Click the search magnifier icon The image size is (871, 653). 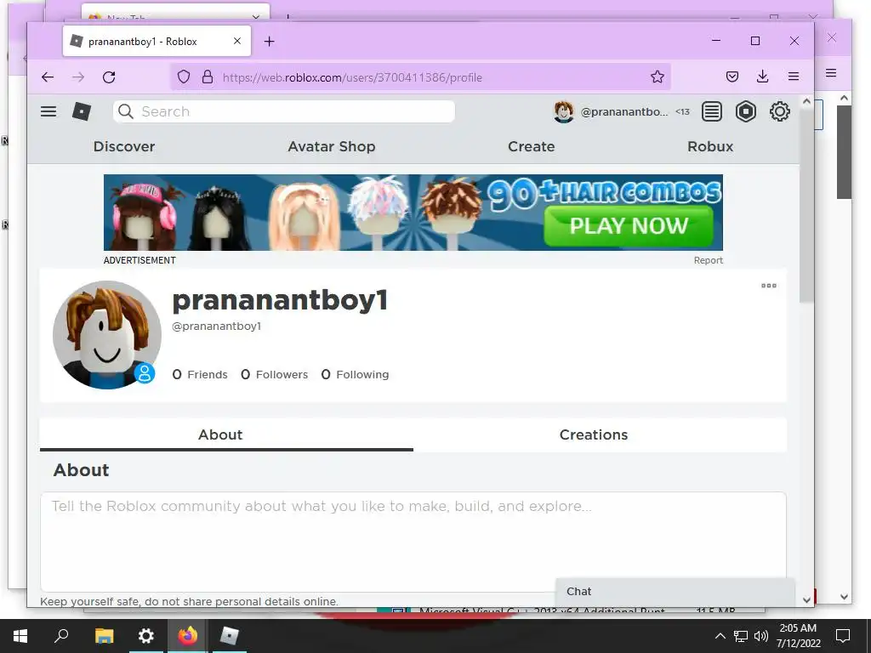tap(126, 111)
